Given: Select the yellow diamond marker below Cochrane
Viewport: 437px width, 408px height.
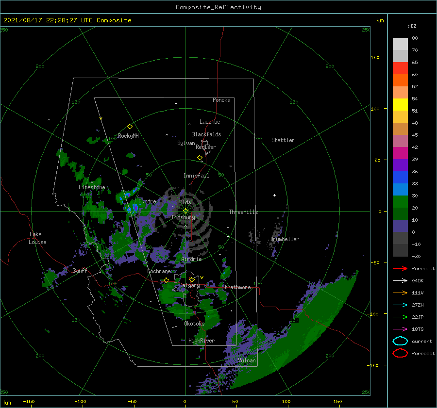Looking at the screenshot, I should (x=167, y=280).
